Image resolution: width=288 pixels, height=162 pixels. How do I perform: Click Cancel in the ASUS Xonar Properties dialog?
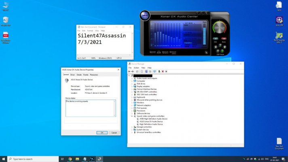[114, 133]
